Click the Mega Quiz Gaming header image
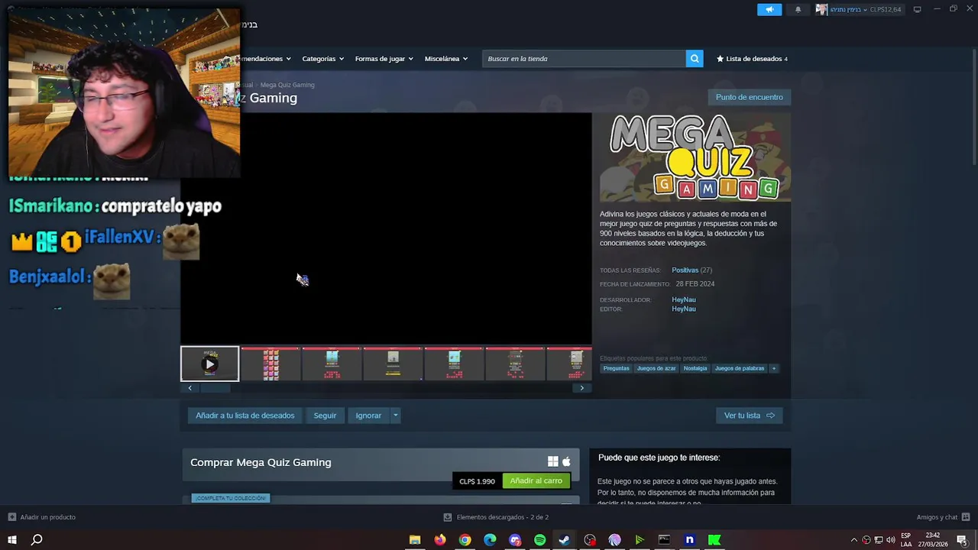This screenshot has width=978, height=550. coord(695,157)
